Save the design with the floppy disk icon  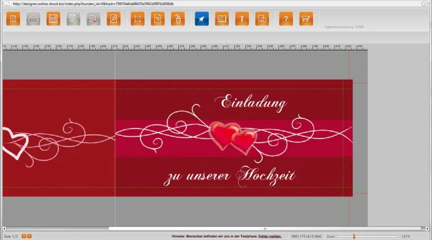pyautogui.click(x=53, y=19)
